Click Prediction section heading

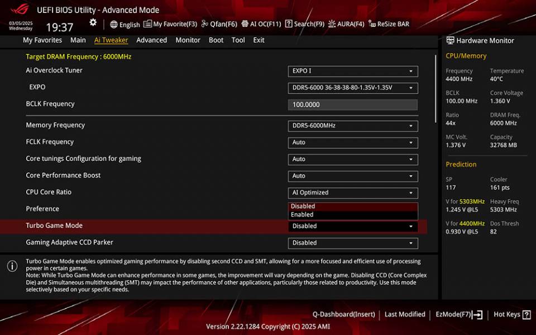[461, 164]
